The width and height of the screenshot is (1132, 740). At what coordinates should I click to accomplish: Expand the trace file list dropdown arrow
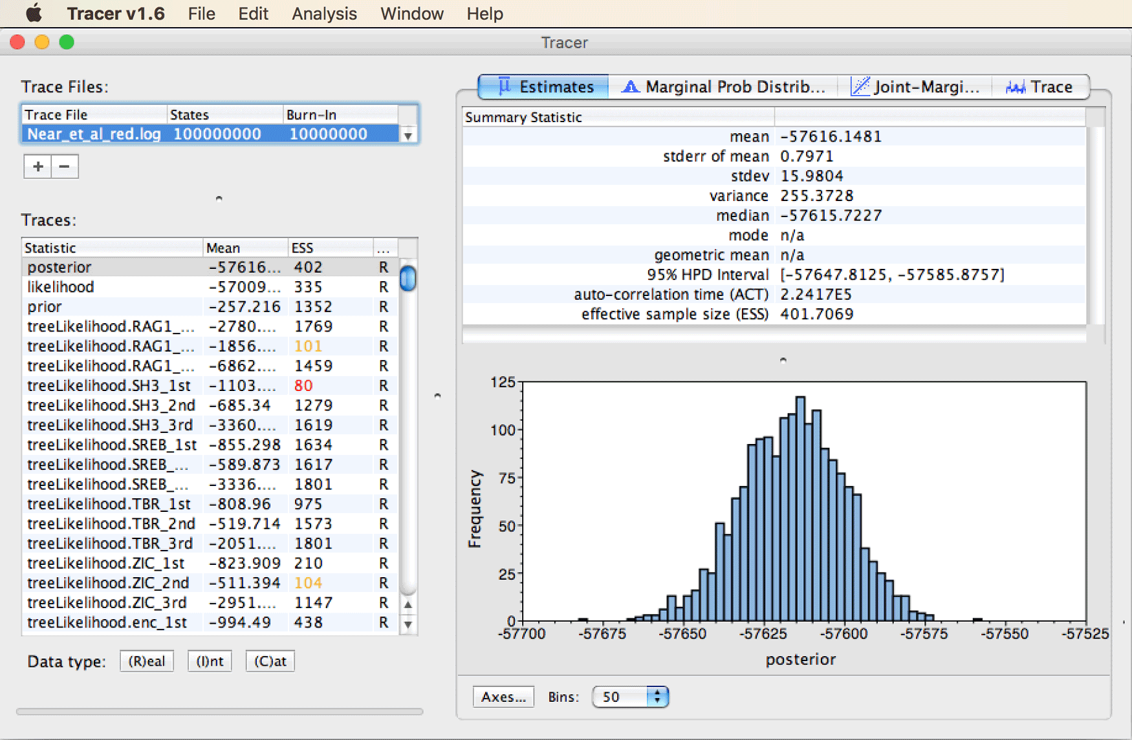(x=408, y=135)
